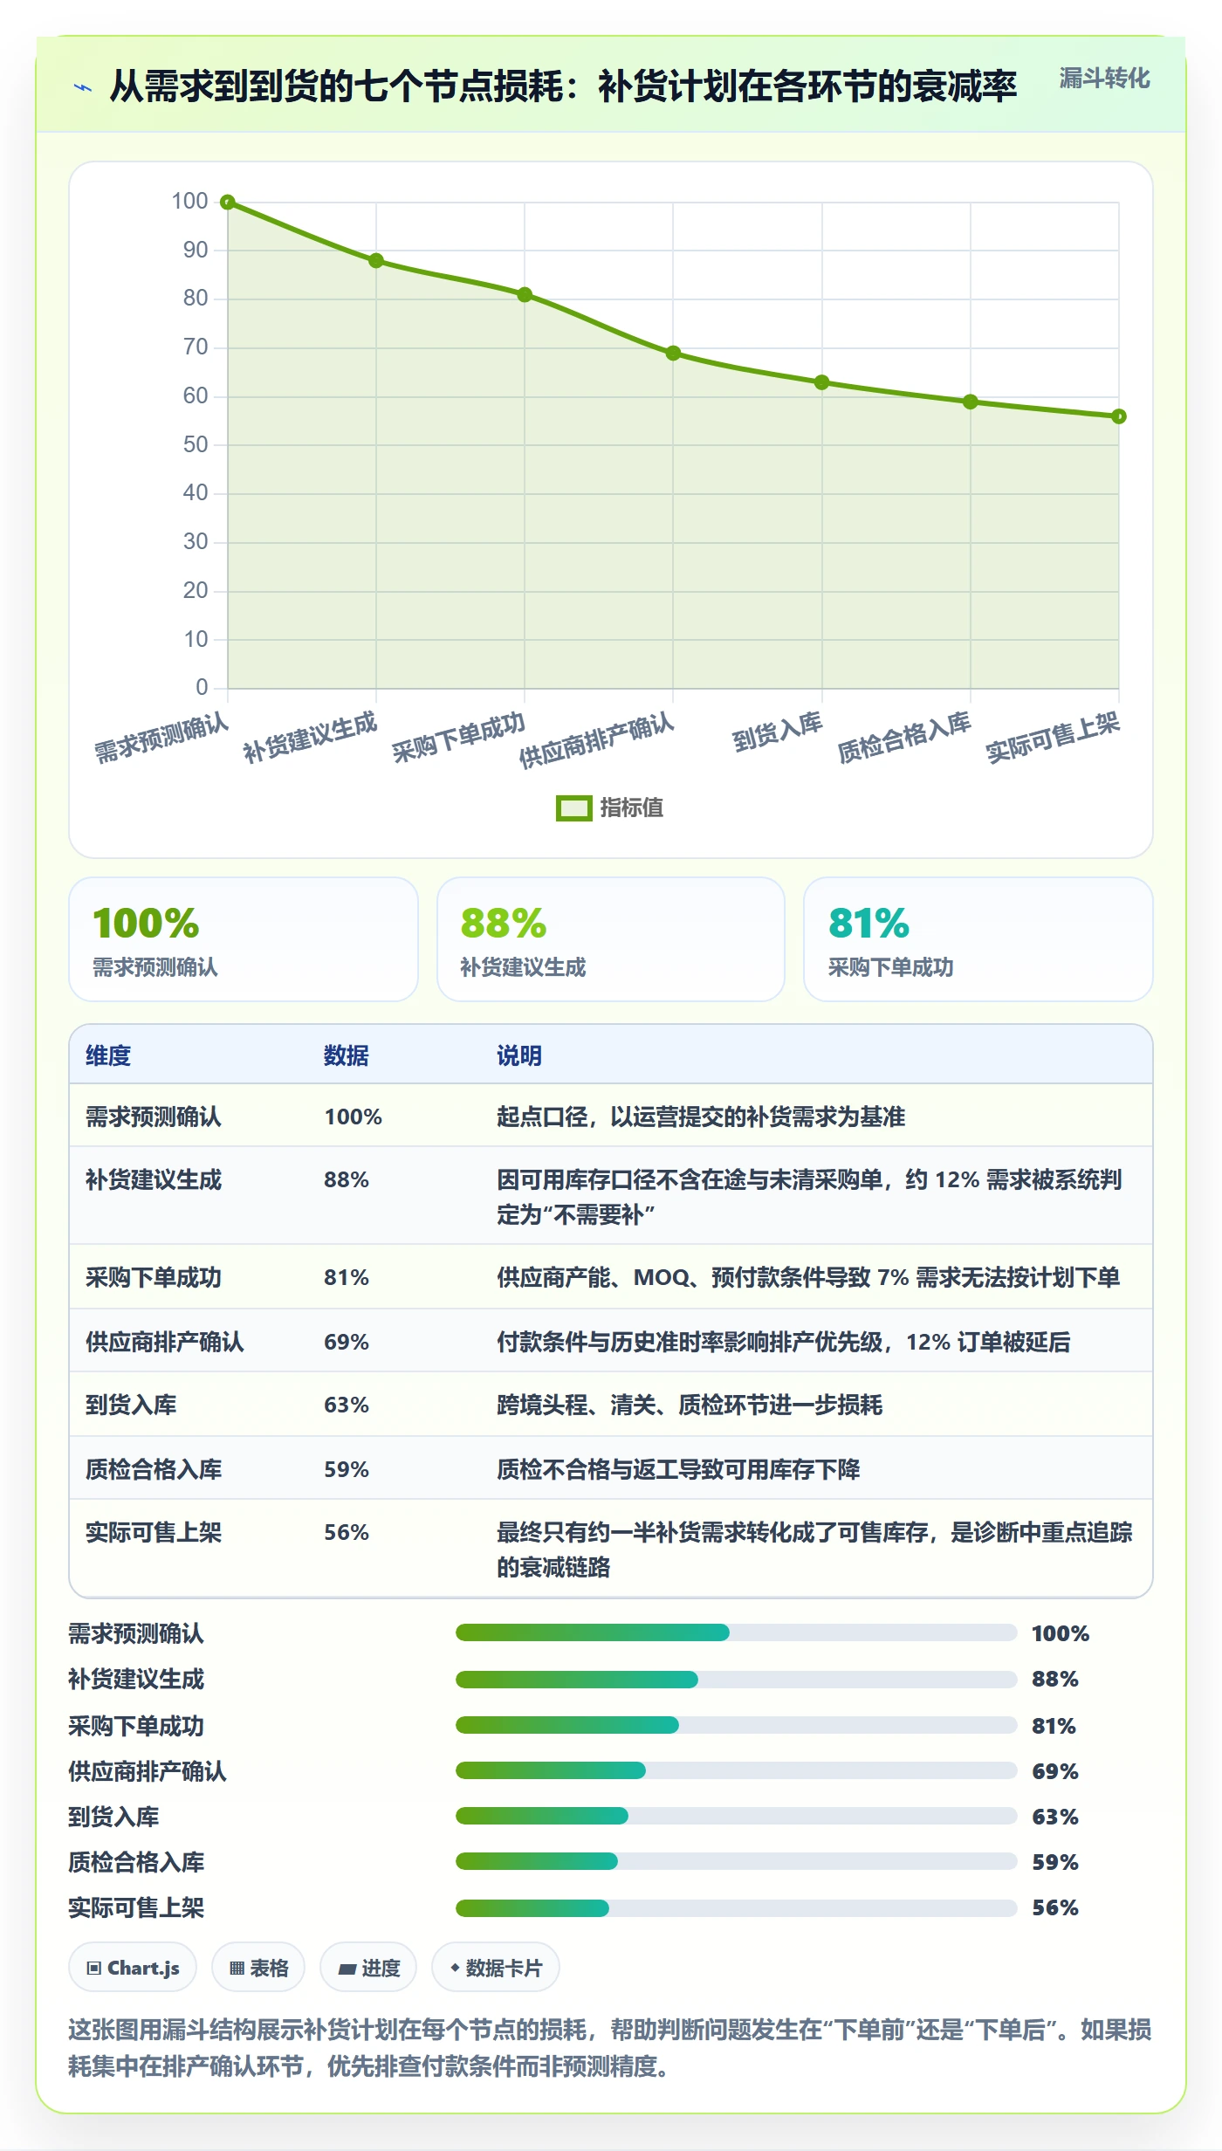Select the 采购下单成功 data point on the chart
Viewport: 1222px width, 2151px height.
pos(525,295)
